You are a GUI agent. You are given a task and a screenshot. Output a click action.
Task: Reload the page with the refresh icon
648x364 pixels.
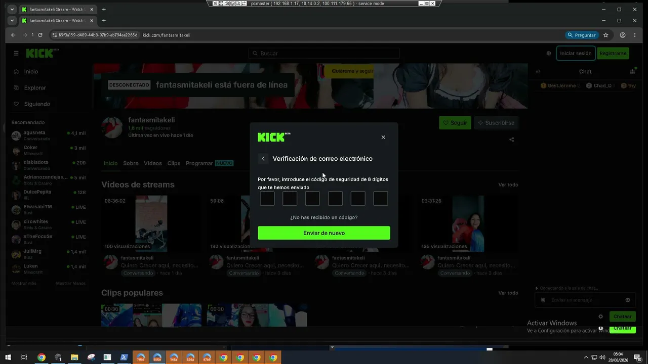tap(40, 35)
